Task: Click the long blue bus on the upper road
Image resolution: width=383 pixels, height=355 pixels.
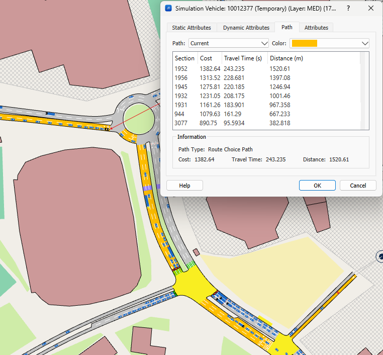Action: [49, 114]
